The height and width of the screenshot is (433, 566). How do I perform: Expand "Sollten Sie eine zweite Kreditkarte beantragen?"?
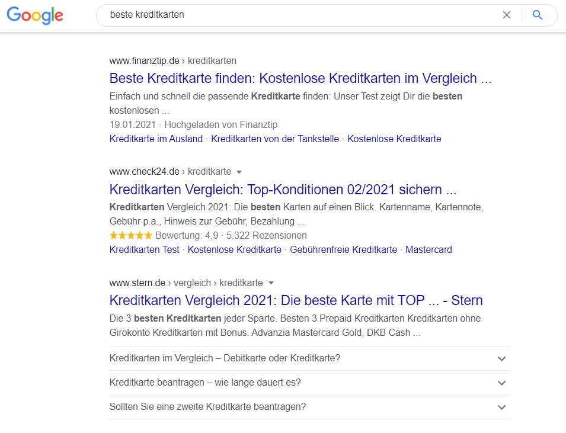click(x=501, y=407)
